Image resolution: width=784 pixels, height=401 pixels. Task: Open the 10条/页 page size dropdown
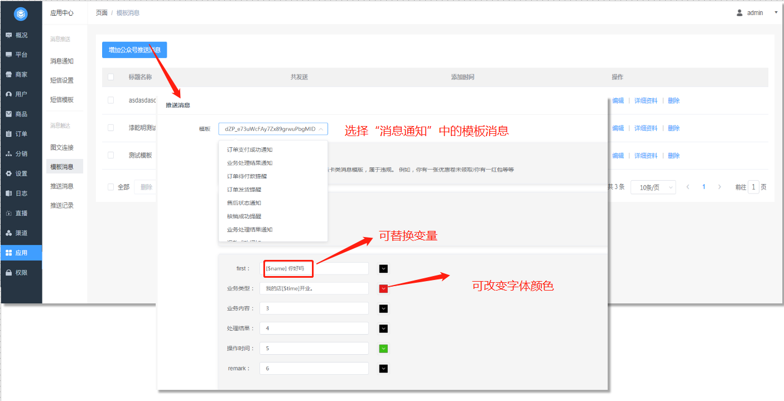(x=653, y=187)
